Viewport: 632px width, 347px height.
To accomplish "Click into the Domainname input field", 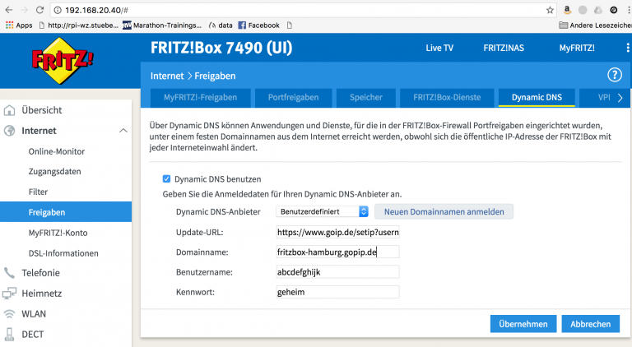I will (337, 252).
